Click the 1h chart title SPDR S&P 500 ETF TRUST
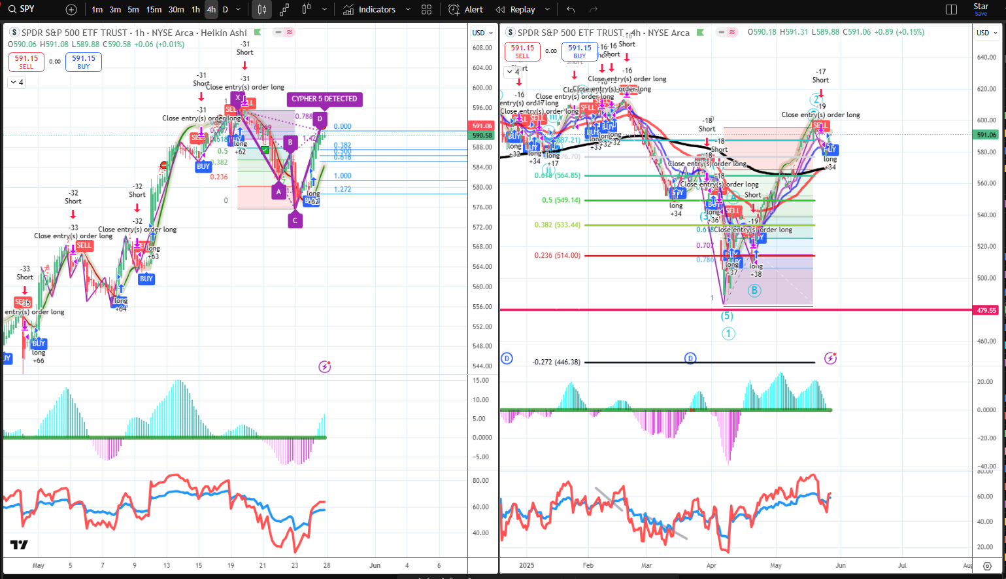 tap(75, 33)
